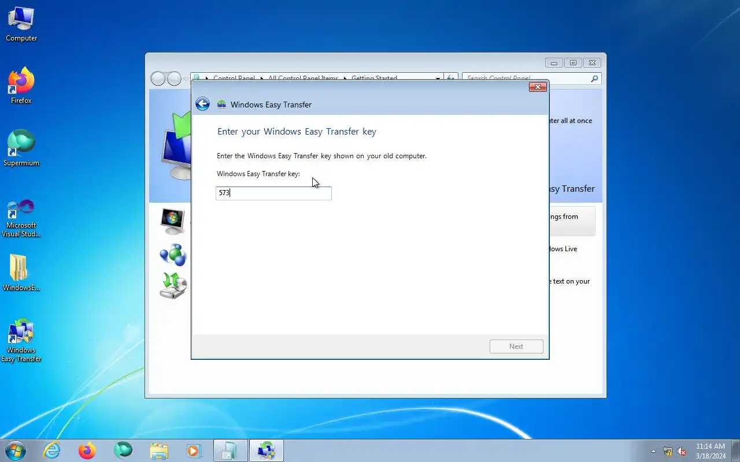Open the Control Panel address bar dropdown
Screen dimensions: 740x462
[438, 79]
